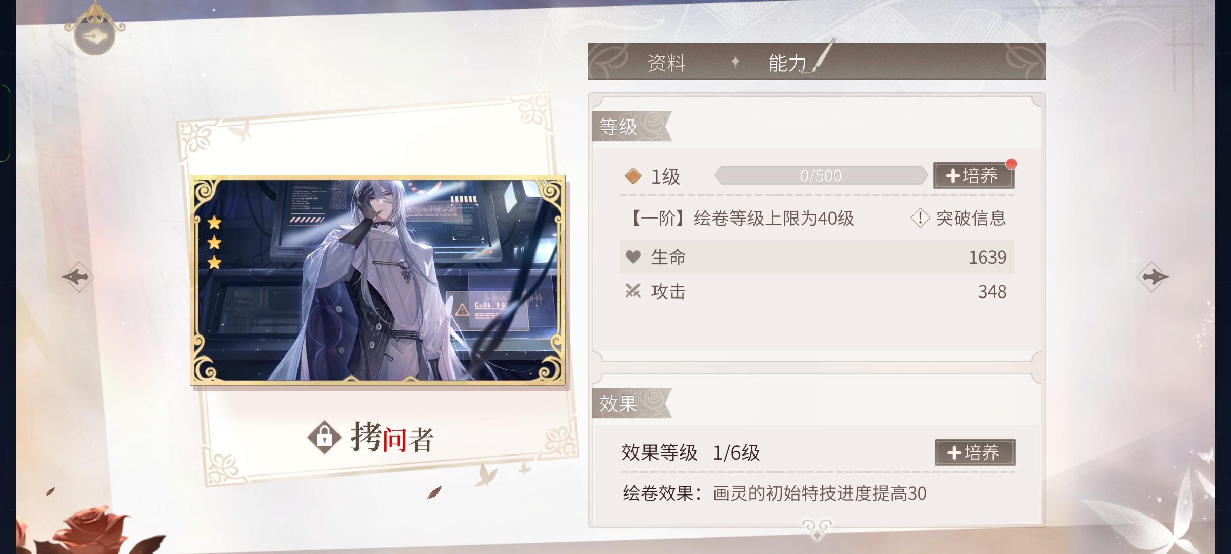Click the 攻击 stat row value 348
The image size is (1231, 554).
click(x=992, y=291)
